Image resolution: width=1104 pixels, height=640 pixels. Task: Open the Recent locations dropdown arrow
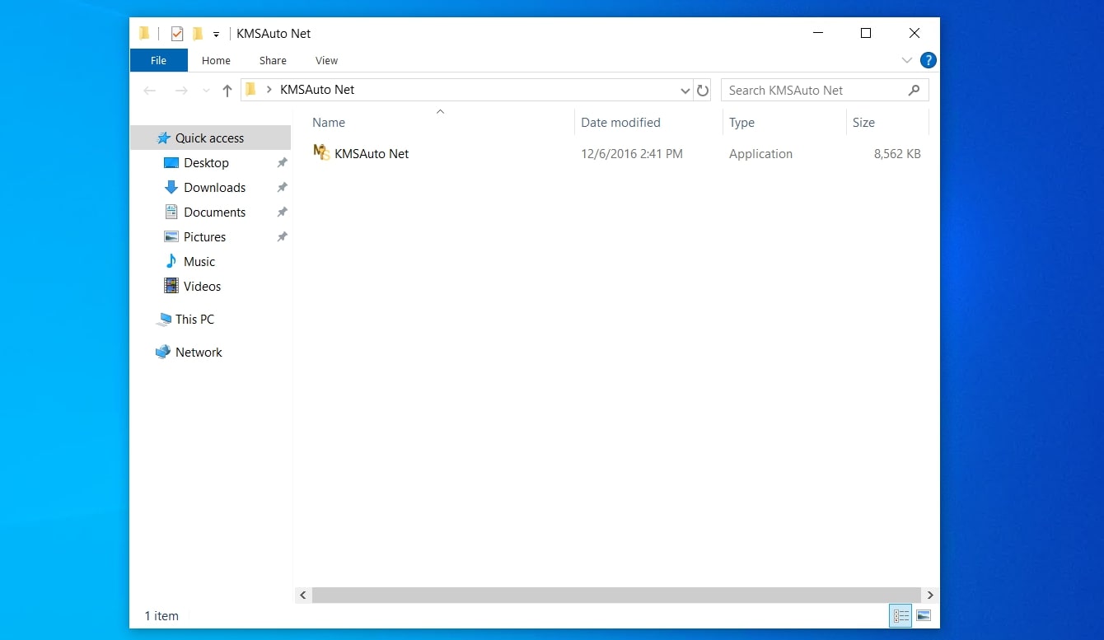point(206,91)
